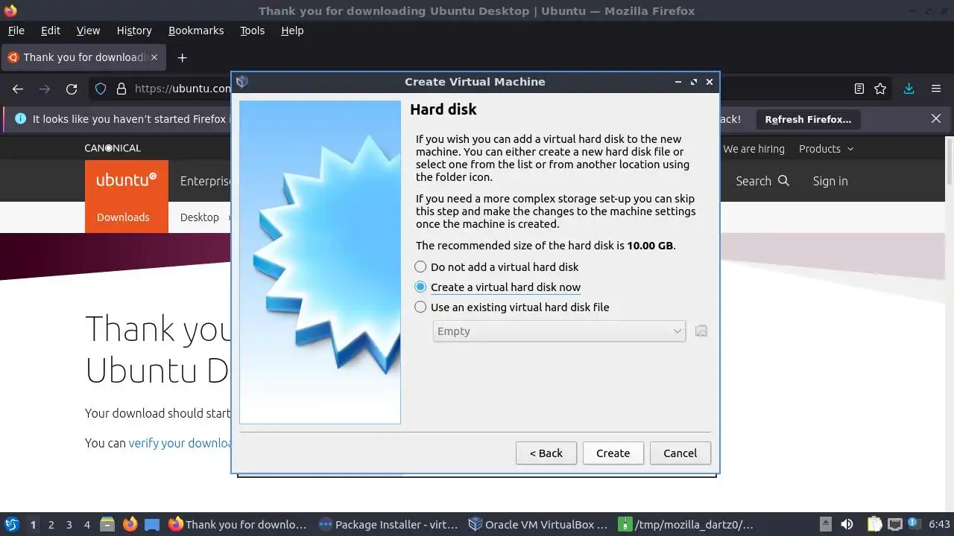Open the Firefox Tools menu
This screenshot has width=954, height=536.
[x=252, y=31]
